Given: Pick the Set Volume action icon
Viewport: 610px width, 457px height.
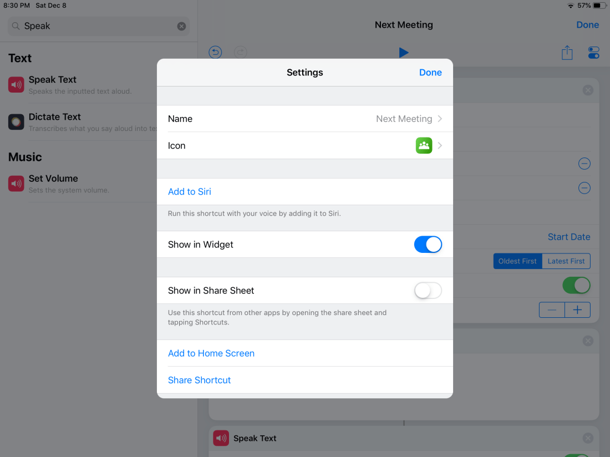Looking at the screenshot, I should (x=16, y=184).
